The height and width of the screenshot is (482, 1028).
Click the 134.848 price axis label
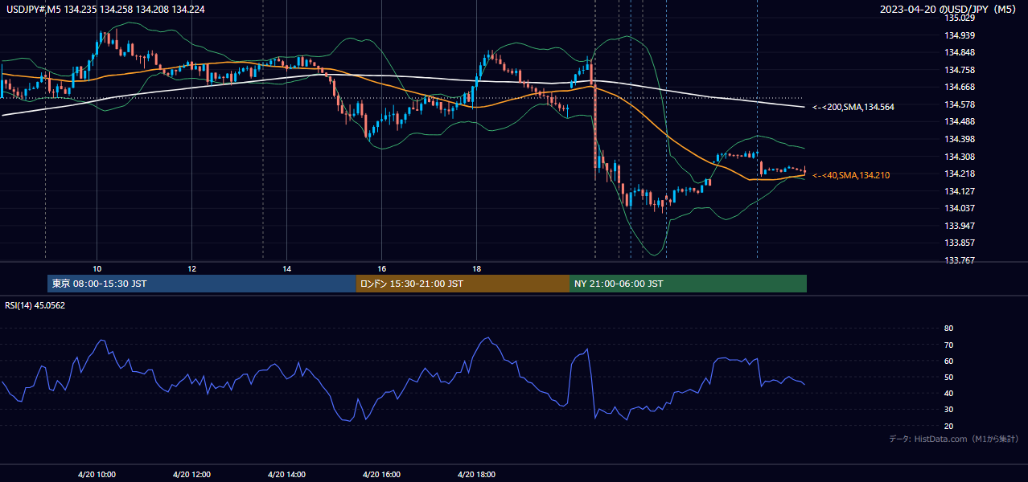(x=960, y=52)
